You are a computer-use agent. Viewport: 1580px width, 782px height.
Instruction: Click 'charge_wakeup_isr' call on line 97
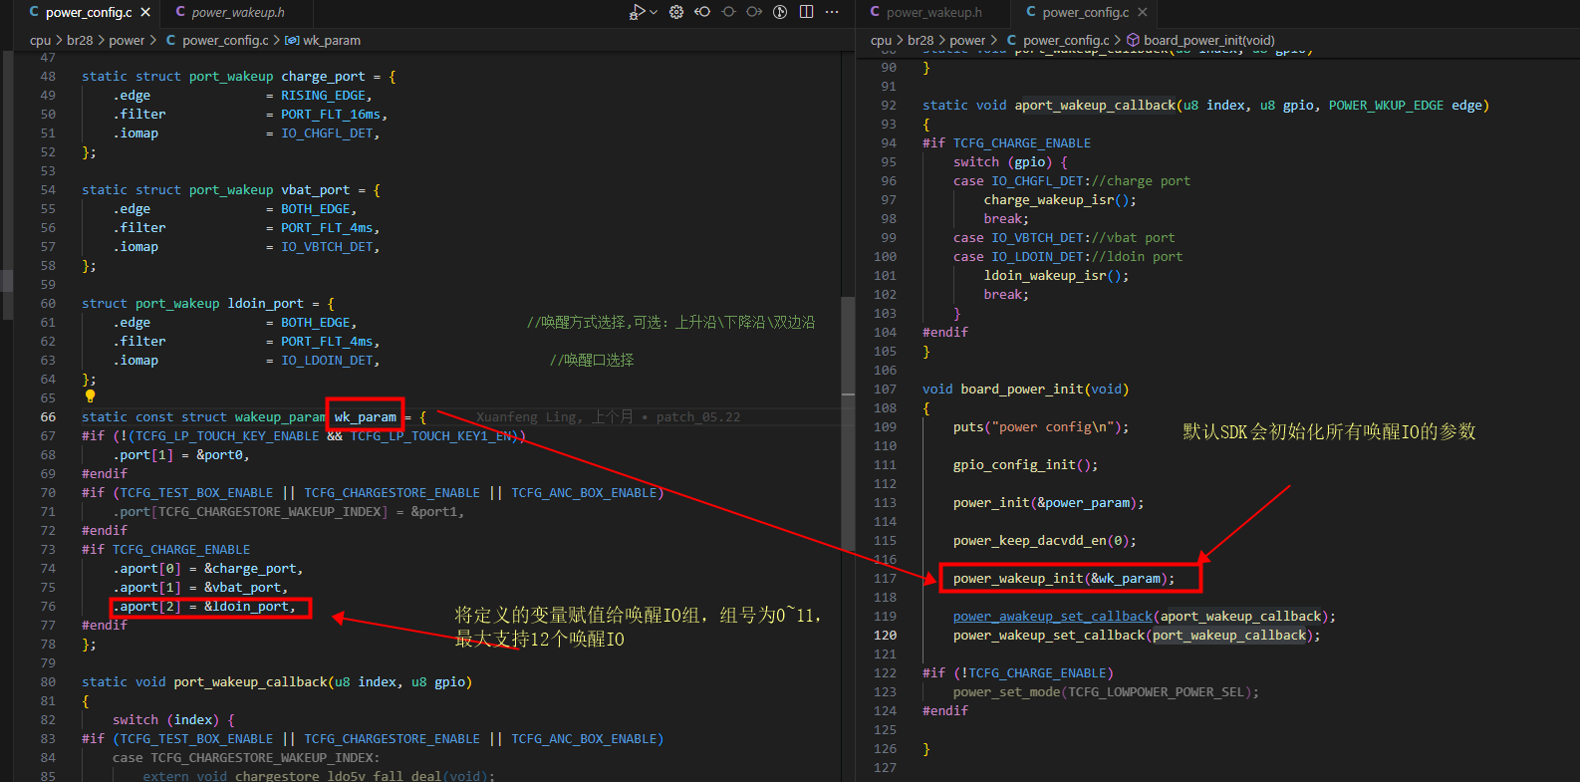point(1049,200)
